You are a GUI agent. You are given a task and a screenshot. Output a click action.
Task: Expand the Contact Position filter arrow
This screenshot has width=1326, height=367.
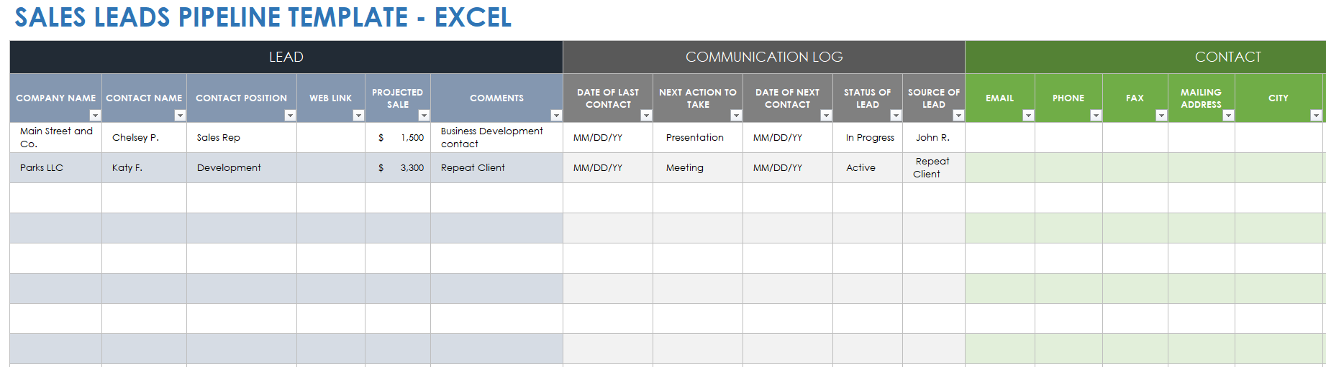click(x=290, y=116)
